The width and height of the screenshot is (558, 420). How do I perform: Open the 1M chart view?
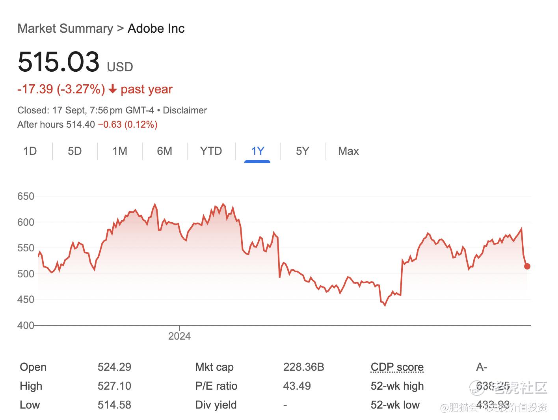pyautogui.click(x=120, y=151)
